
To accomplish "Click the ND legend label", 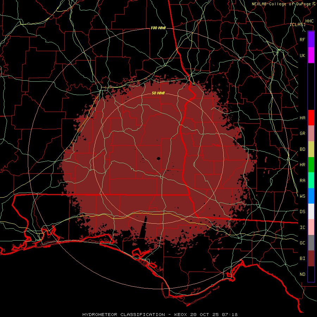I will [x=303, y=274].
